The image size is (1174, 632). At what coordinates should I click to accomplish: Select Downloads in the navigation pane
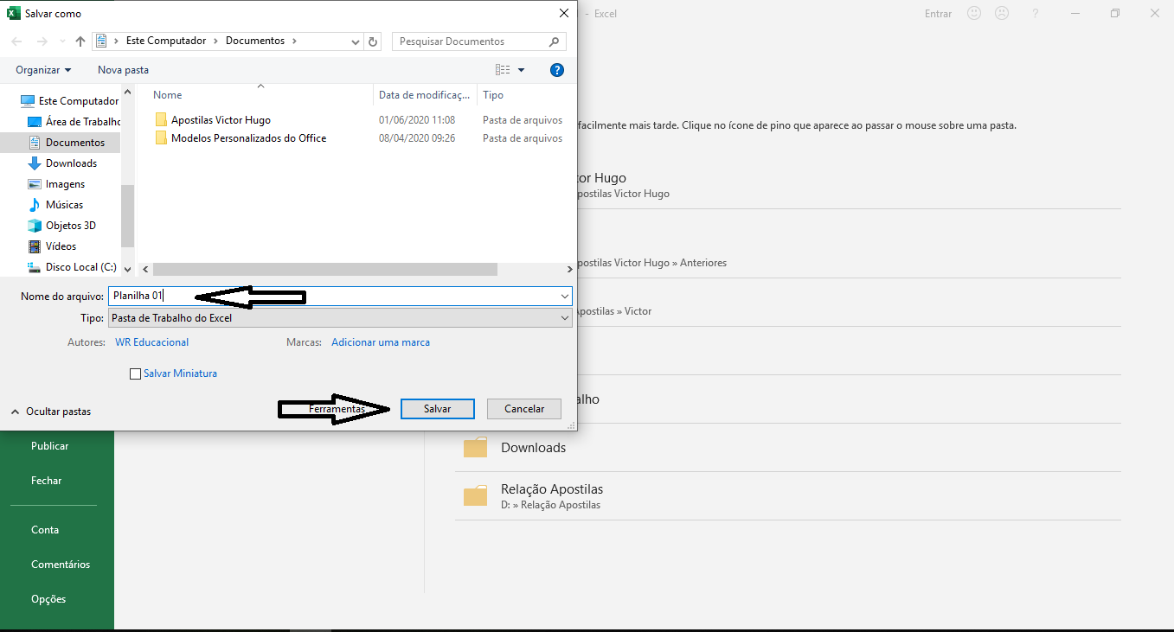pyautogui.click(x=71, y=163)
